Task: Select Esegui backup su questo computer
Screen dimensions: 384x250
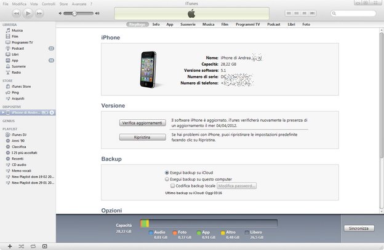Action: click(x=167, y=179)
